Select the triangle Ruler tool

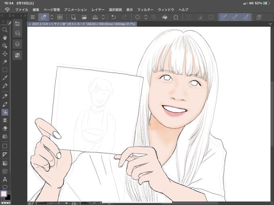5,154
